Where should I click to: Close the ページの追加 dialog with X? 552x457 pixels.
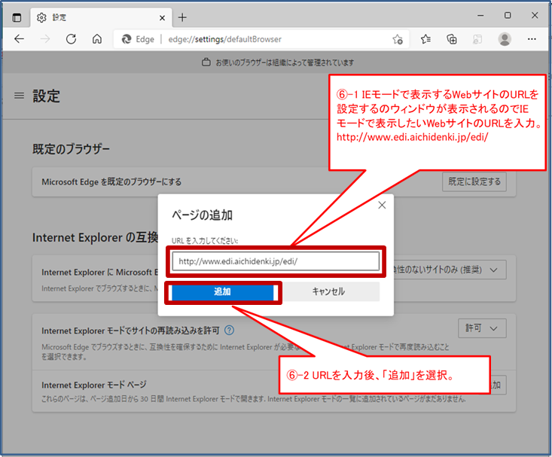(x=382, y=205)
